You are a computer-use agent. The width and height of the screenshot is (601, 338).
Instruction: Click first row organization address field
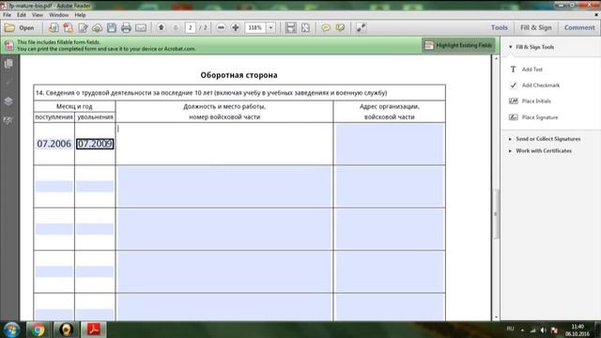(x=390, y=144)
